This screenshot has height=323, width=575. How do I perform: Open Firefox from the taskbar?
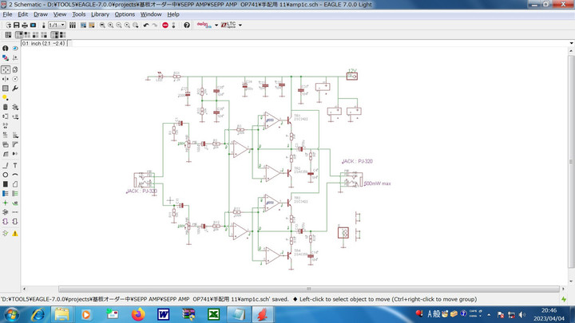click(x=137, y=314)
